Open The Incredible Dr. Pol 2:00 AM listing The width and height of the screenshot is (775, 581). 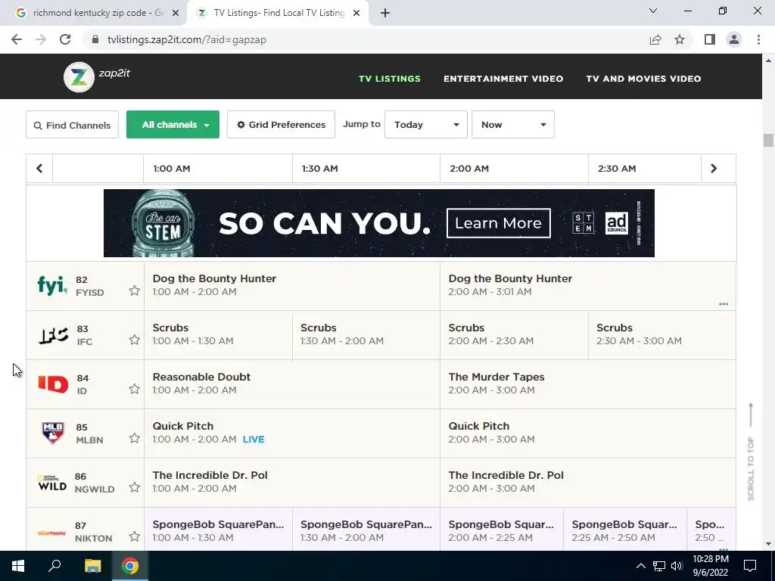587,482
